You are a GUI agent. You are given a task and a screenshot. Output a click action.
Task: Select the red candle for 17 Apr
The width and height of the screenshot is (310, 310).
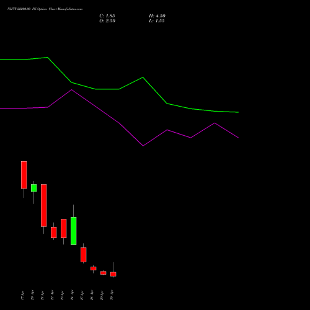point(24,175)
